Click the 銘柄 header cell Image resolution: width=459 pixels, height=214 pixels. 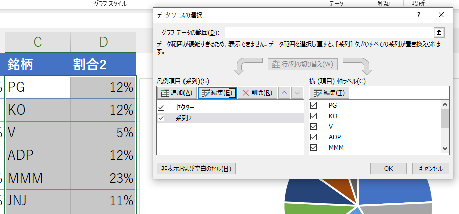[x=37, y=65]
